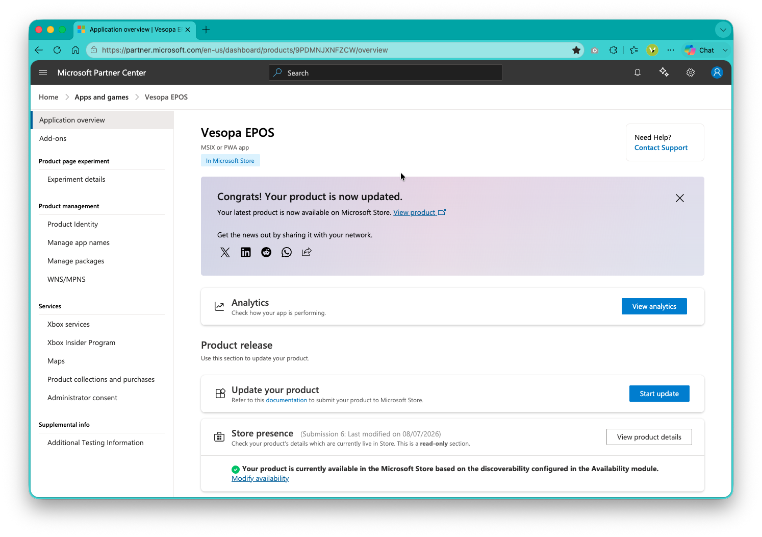
Task: Open a new browser tab
Action: click(x=206, y=30)
